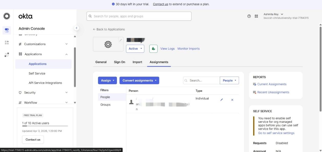Click the Okta sunburst logo icon

6,16
